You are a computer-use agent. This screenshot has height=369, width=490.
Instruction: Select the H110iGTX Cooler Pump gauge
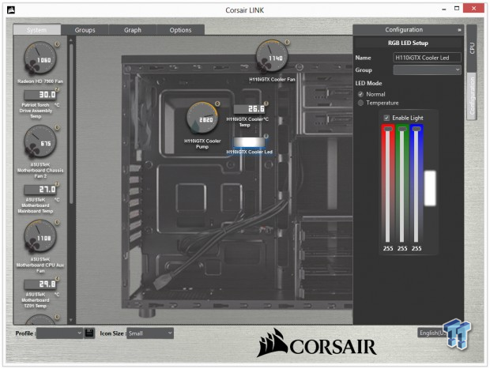(202, 119)
